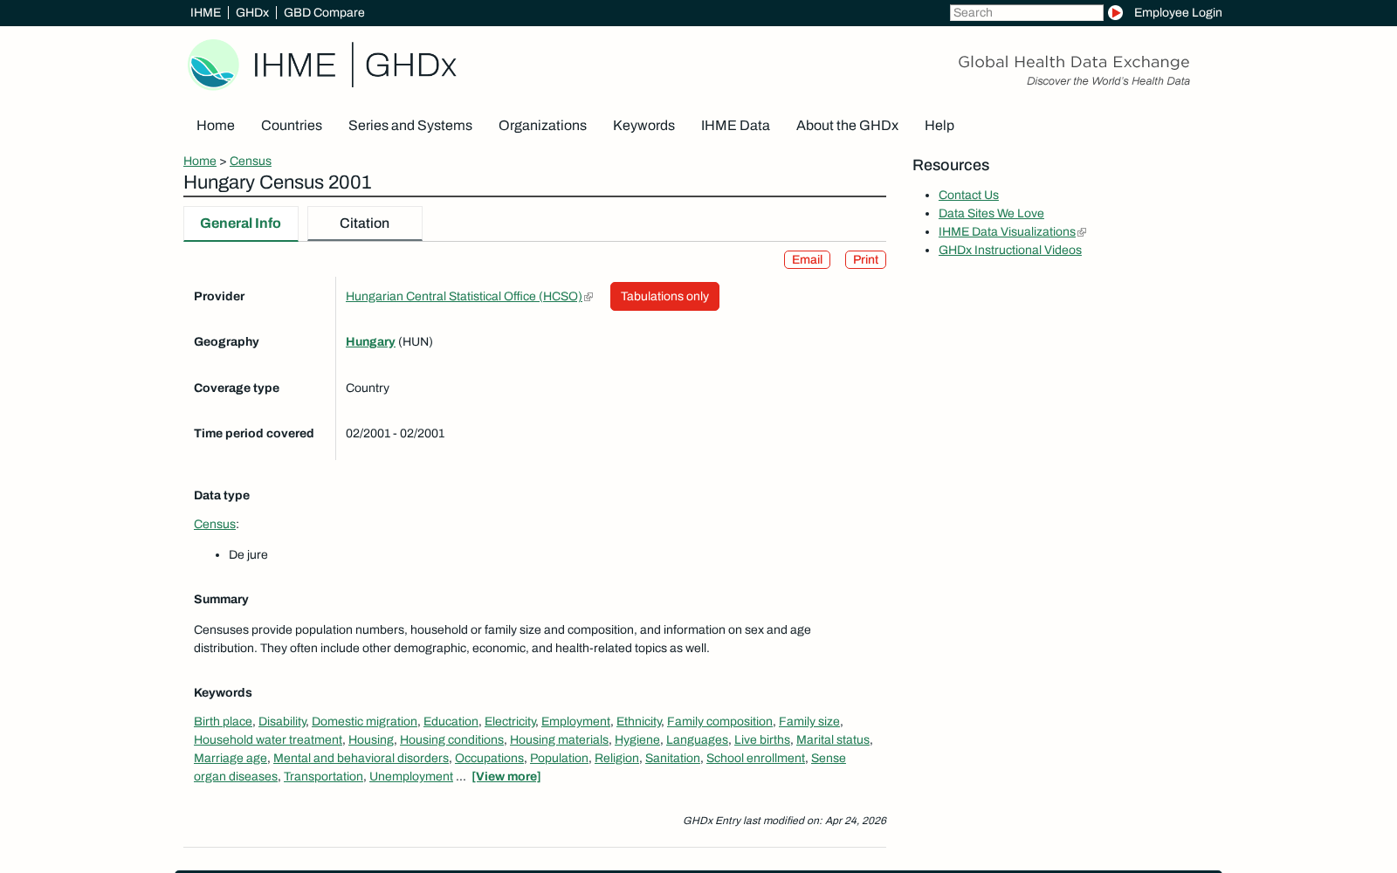1397x873 pixels.
Task: Click the Home breadcrumb link
Action: 200,161
